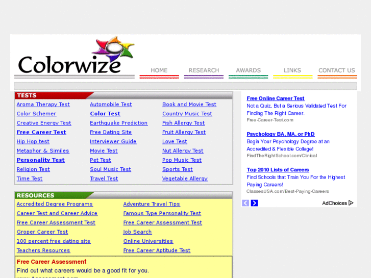Image resolution: width=371 pixels, height=278 pixels.
Task: Click the Free-Career-Test.com ad URL
Action: tap(270, 120)
